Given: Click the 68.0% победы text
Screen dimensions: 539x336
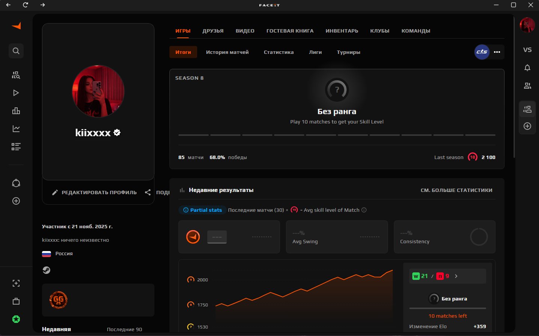Looking at the screenshot, I should pyautogui.click(x=228, y=158).
